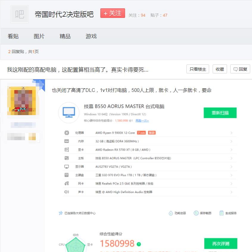This screenshot has height=252, width=252.
Task: Click the red 关注 follow button
Action: [113, 13]
